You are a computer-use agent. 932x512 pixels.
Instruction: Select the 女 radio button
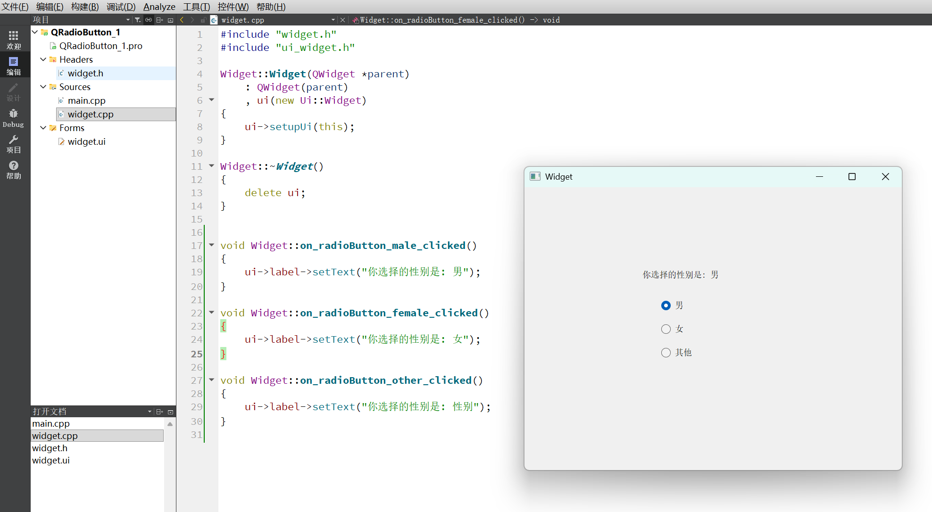(666, 329)
